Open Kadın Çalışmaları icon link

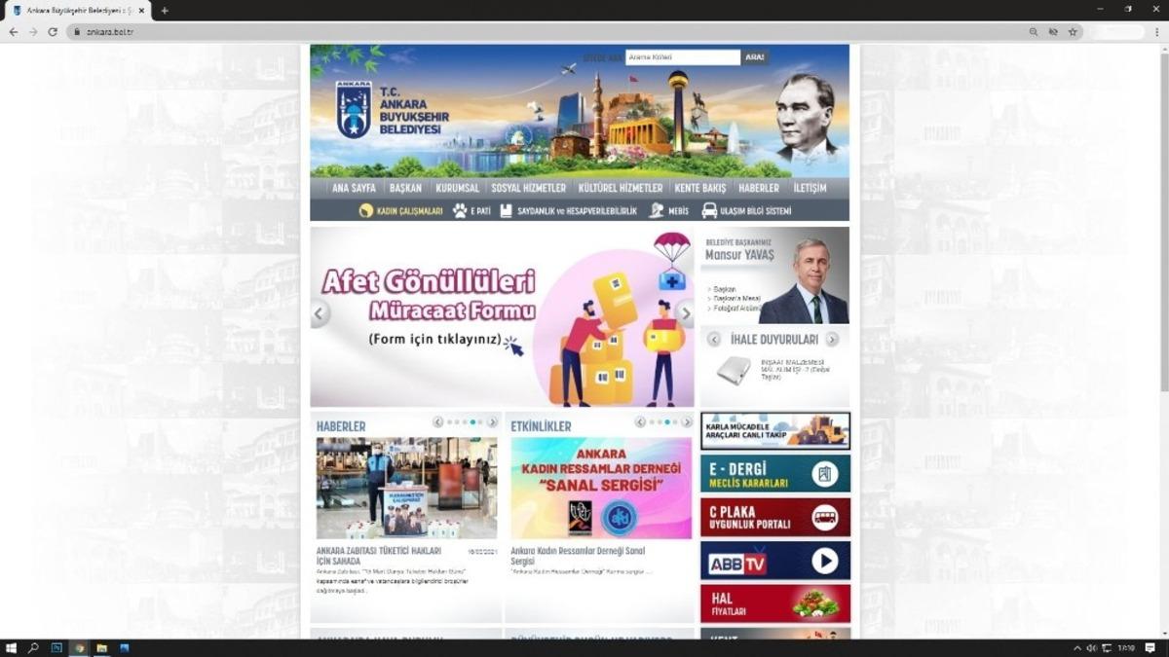[366, 210]
